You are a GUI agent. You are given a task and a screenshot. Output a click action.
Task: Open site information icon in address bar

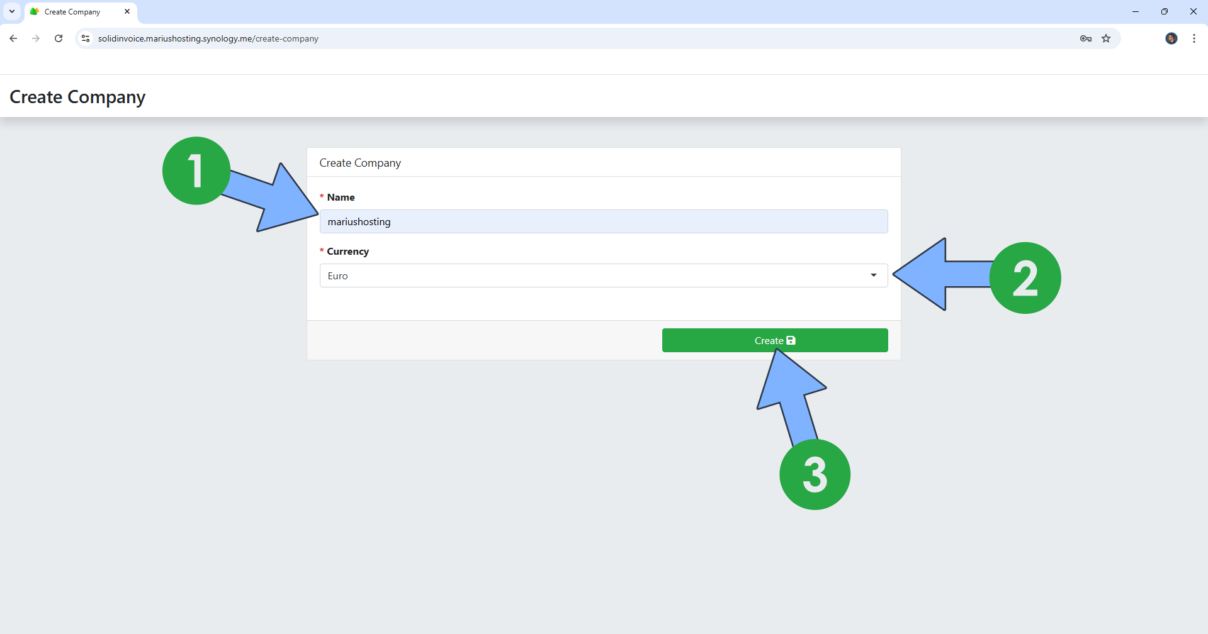(86, 38)
